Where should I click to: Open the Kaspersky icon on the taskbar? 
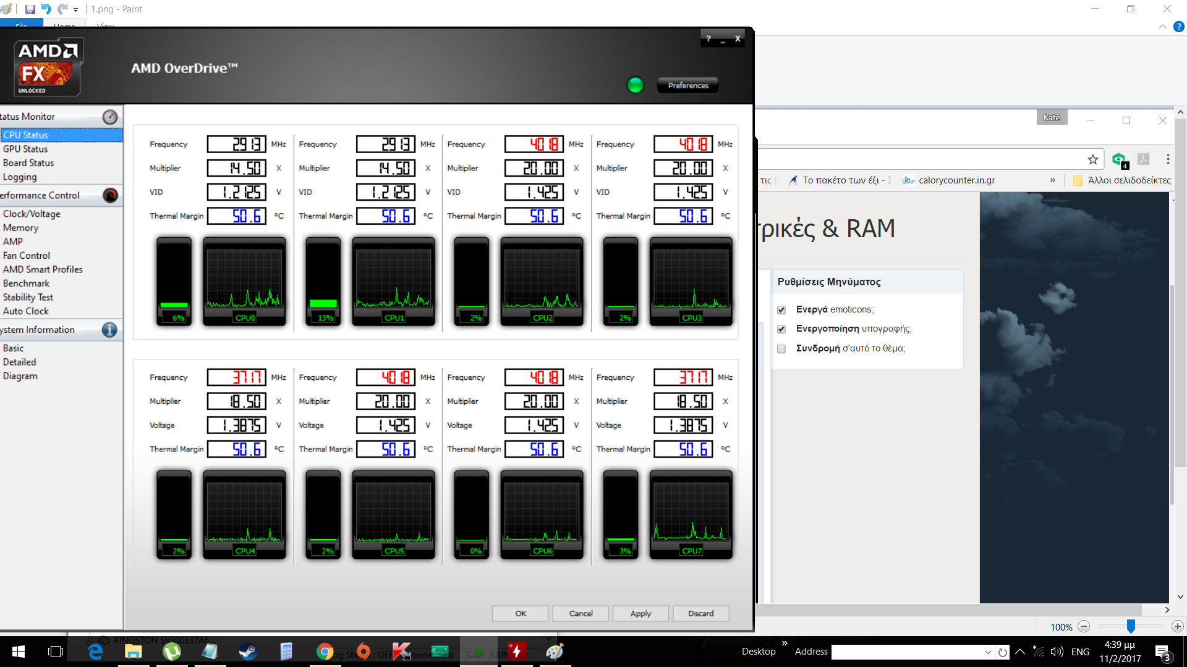(x=401, y=652)
